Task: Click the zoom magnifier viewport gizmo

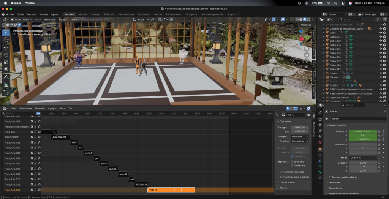Action: pyautogui.click(x=307, y=48)
